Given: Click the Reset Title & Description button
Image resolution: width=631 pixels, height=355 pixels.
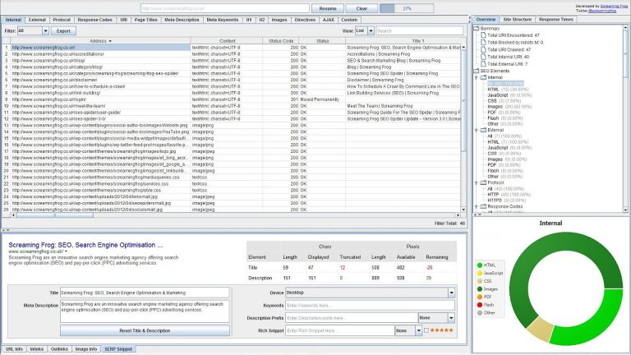Looking at the screenshot, I should (145, 330).
